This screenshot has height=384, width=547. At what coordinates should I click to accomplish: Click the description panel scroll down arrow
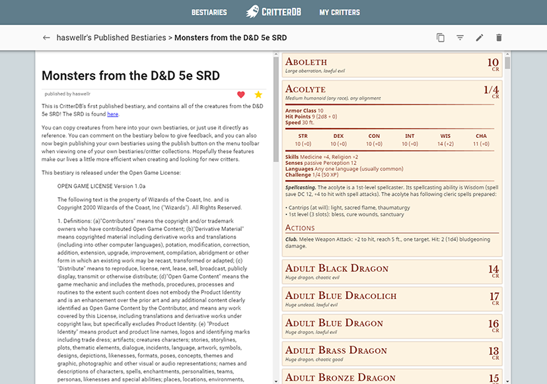click(276, 381)
